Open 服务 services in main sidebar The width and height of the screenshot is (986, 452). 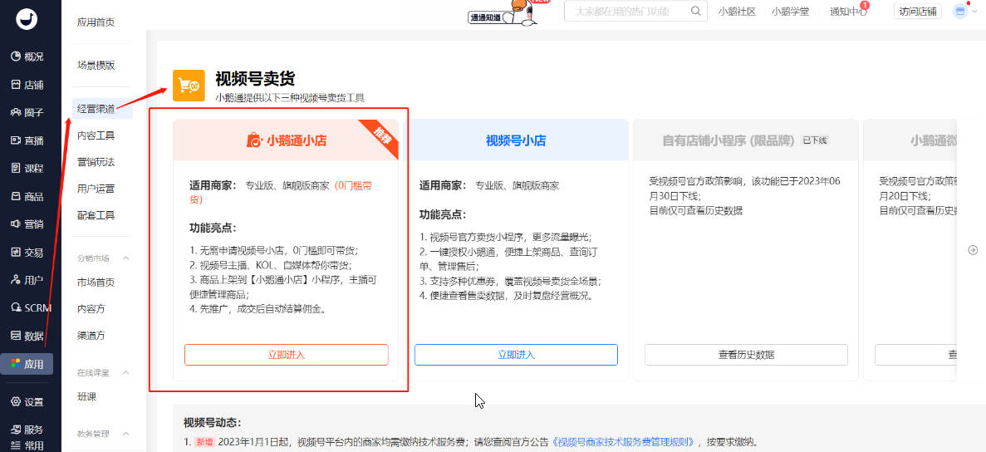click(x=27, y=430)
